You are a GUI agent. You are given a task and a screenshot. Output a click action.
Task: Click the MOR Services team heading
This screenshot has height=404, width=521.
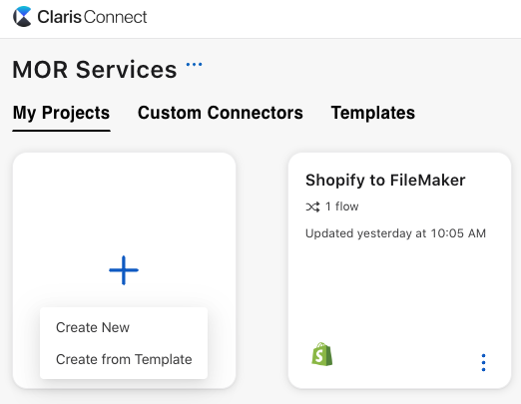pos(95,70)
